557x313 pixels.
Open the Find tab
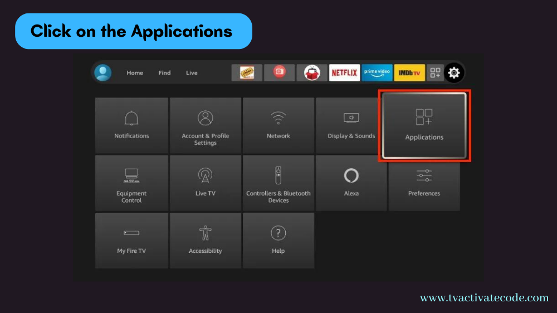(164, 73)
